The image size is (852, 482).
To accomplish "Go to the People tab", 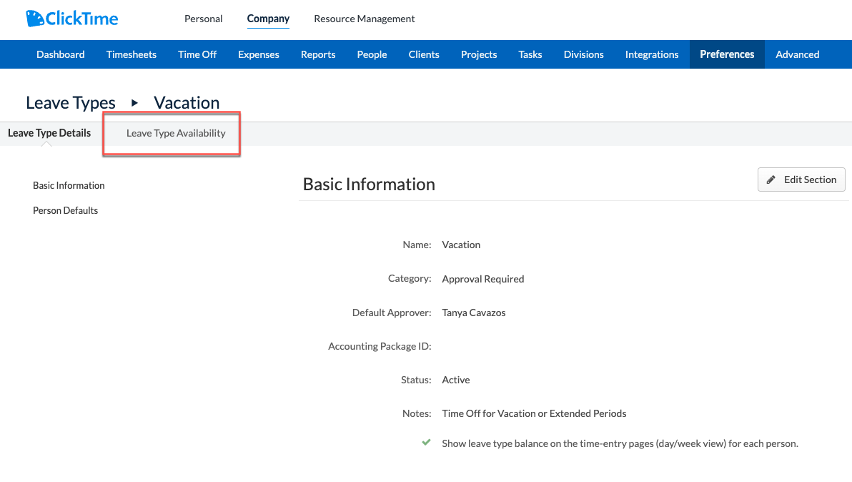I will pyautogui.click(x=372, y=54).
